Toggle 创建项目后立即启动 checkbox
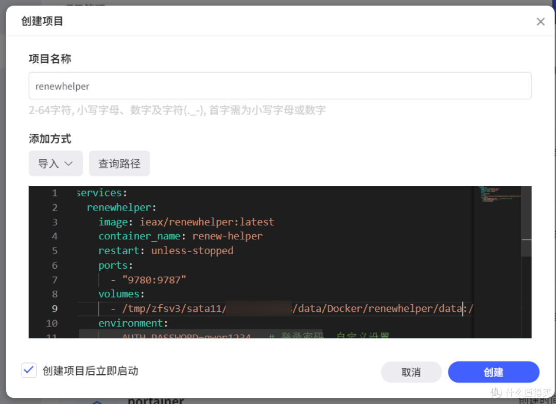556x404 pixels. coord(29,371)
